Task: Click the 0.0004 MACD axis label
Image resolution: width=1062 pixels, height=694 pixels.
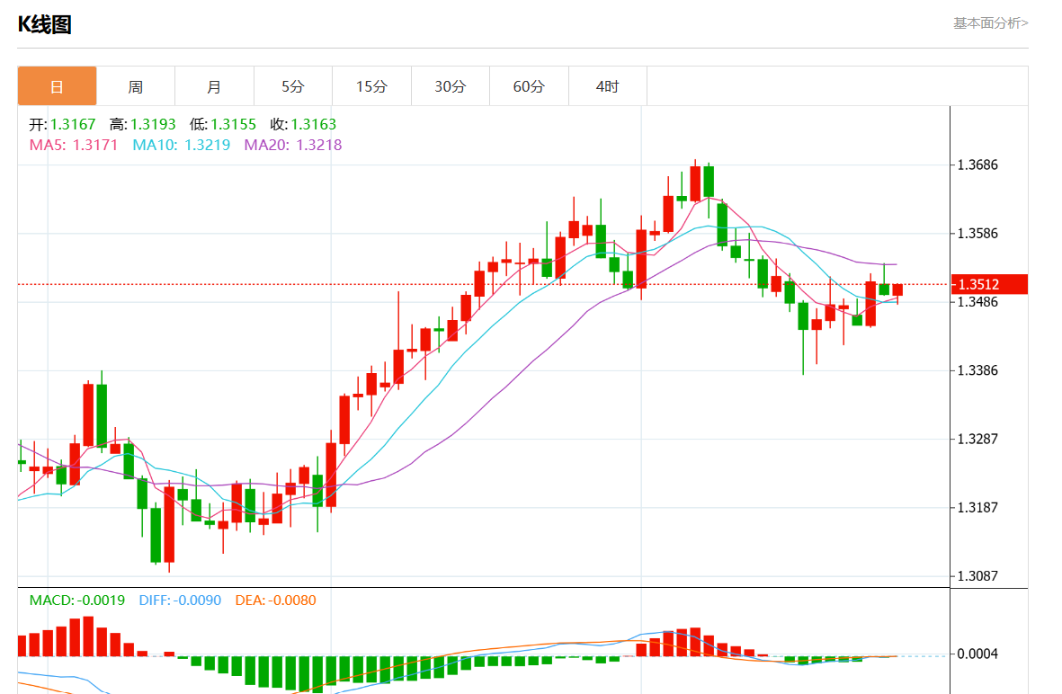Action: (x=977, y=654)
